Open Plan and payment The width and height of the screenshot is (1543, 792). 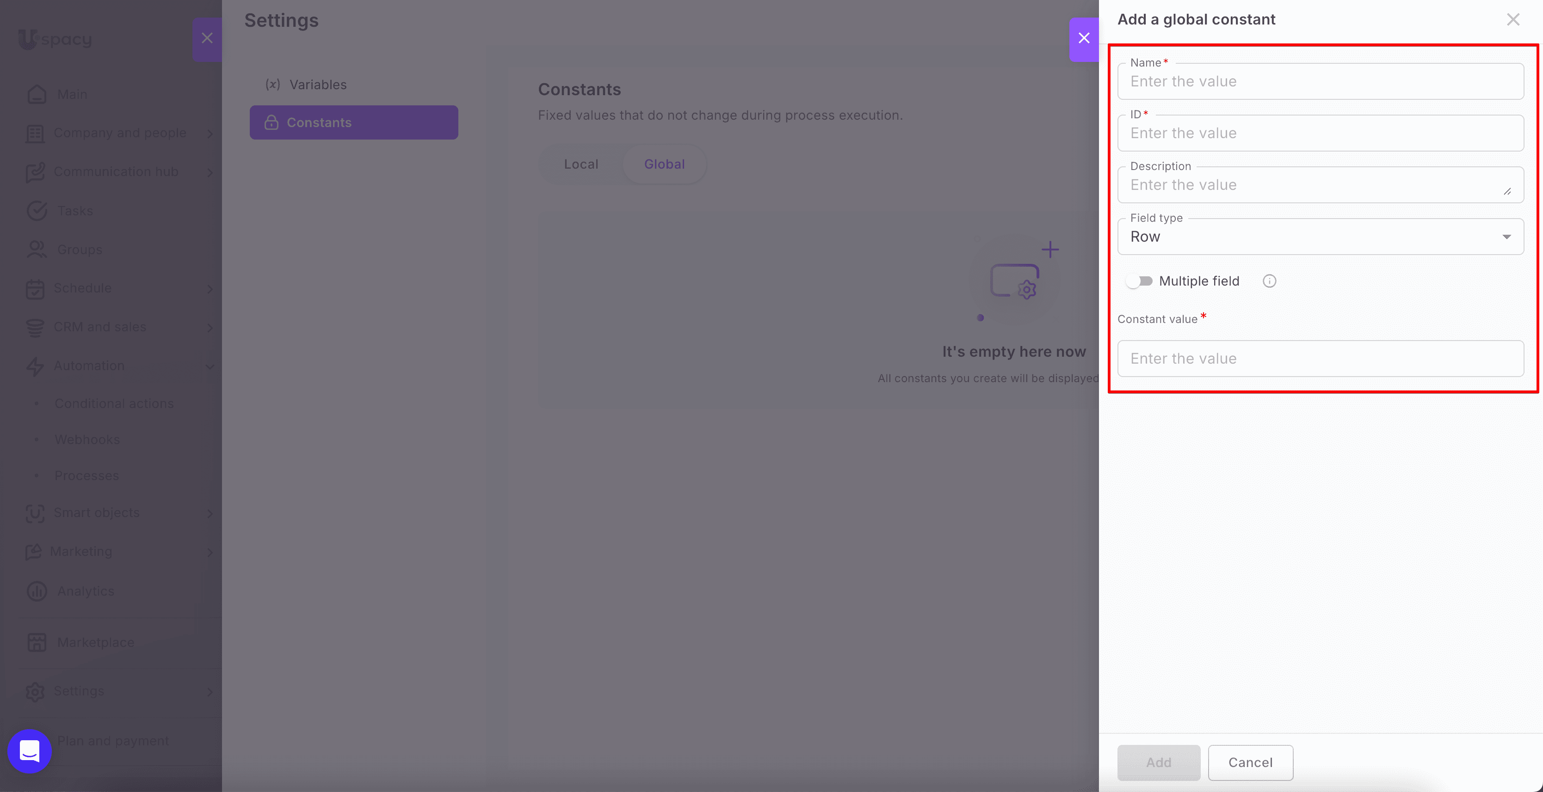[x=113, y=741]
